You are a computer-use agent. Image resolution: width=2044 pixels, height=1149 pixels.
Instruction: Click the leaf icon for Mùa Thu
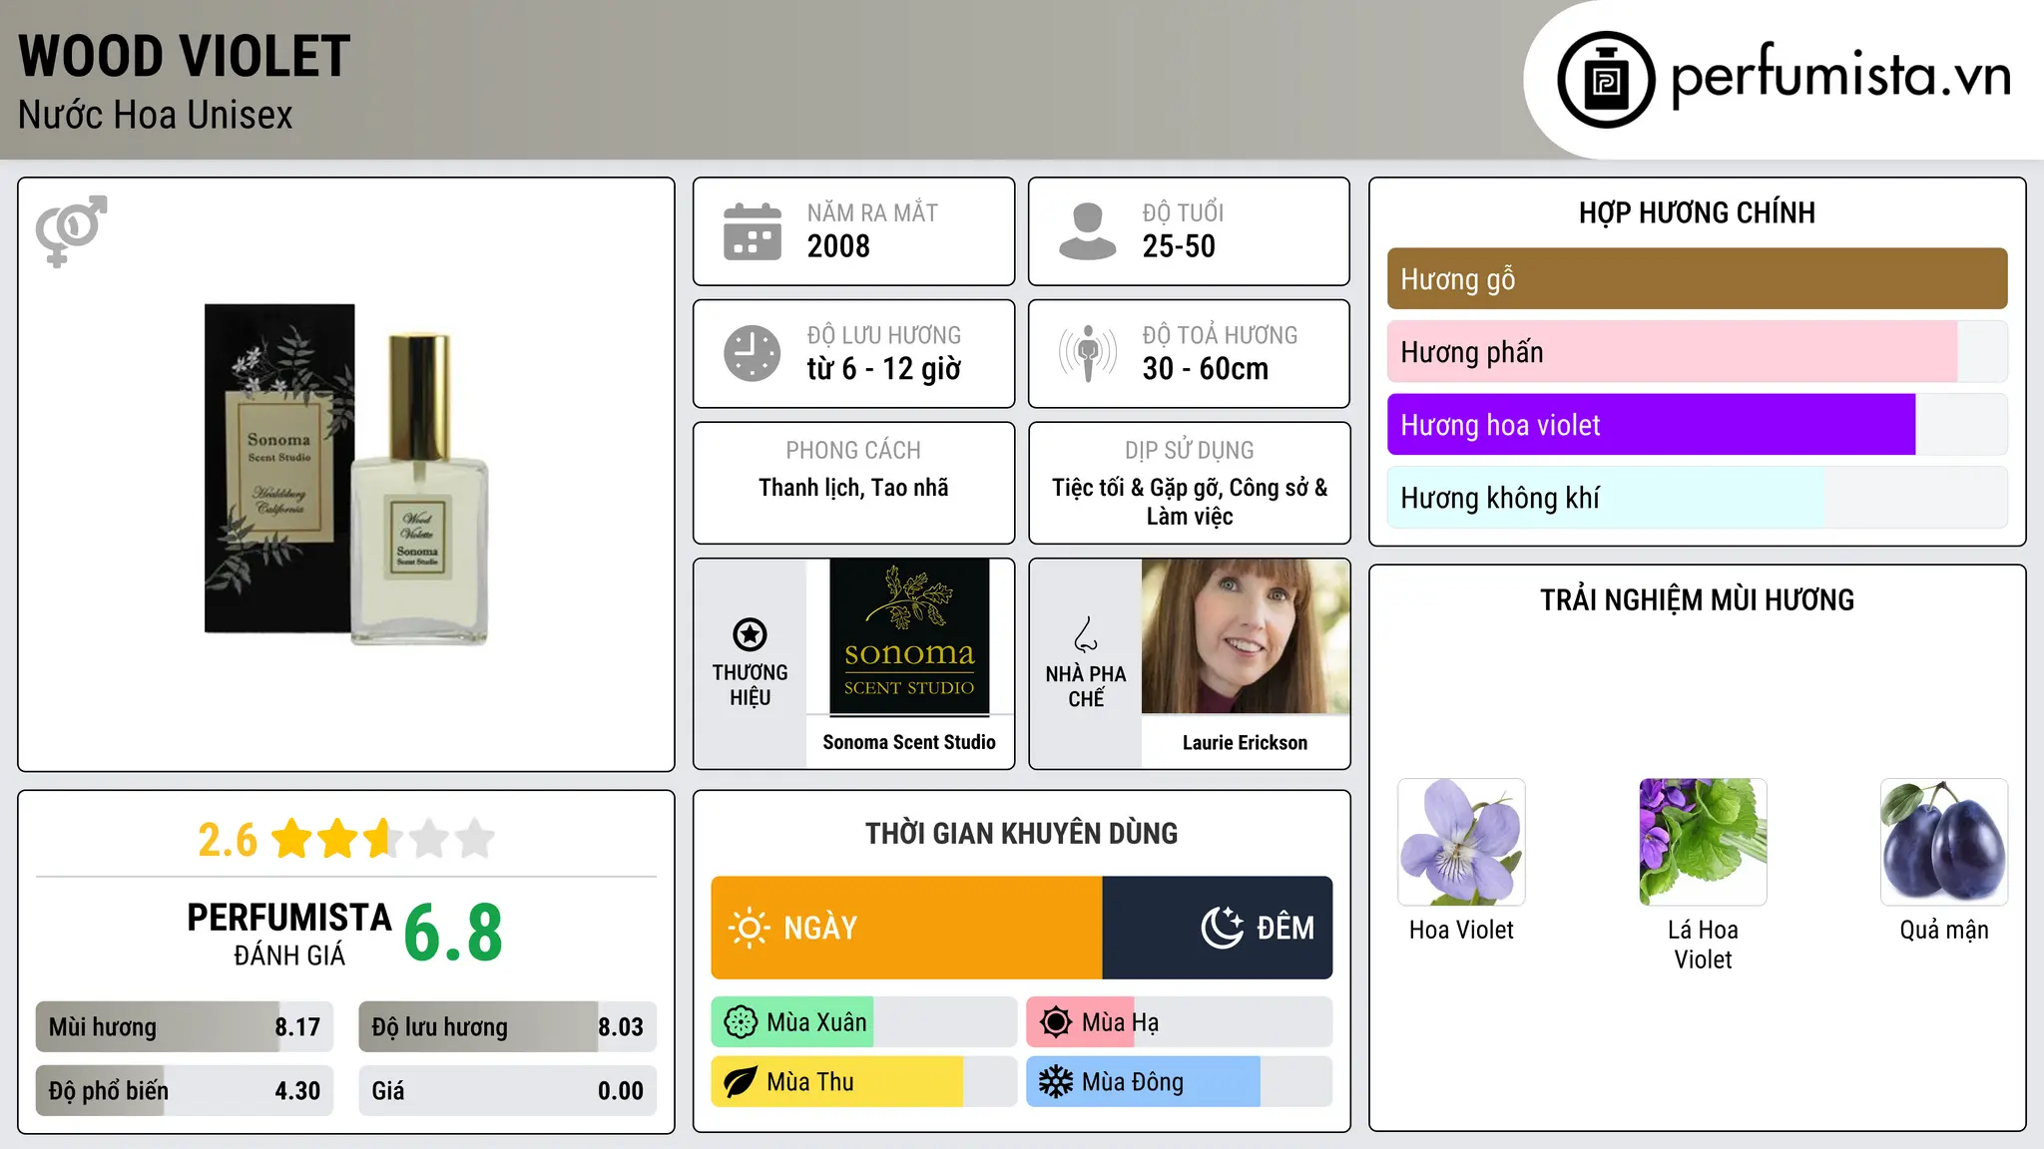[741, 1082]
